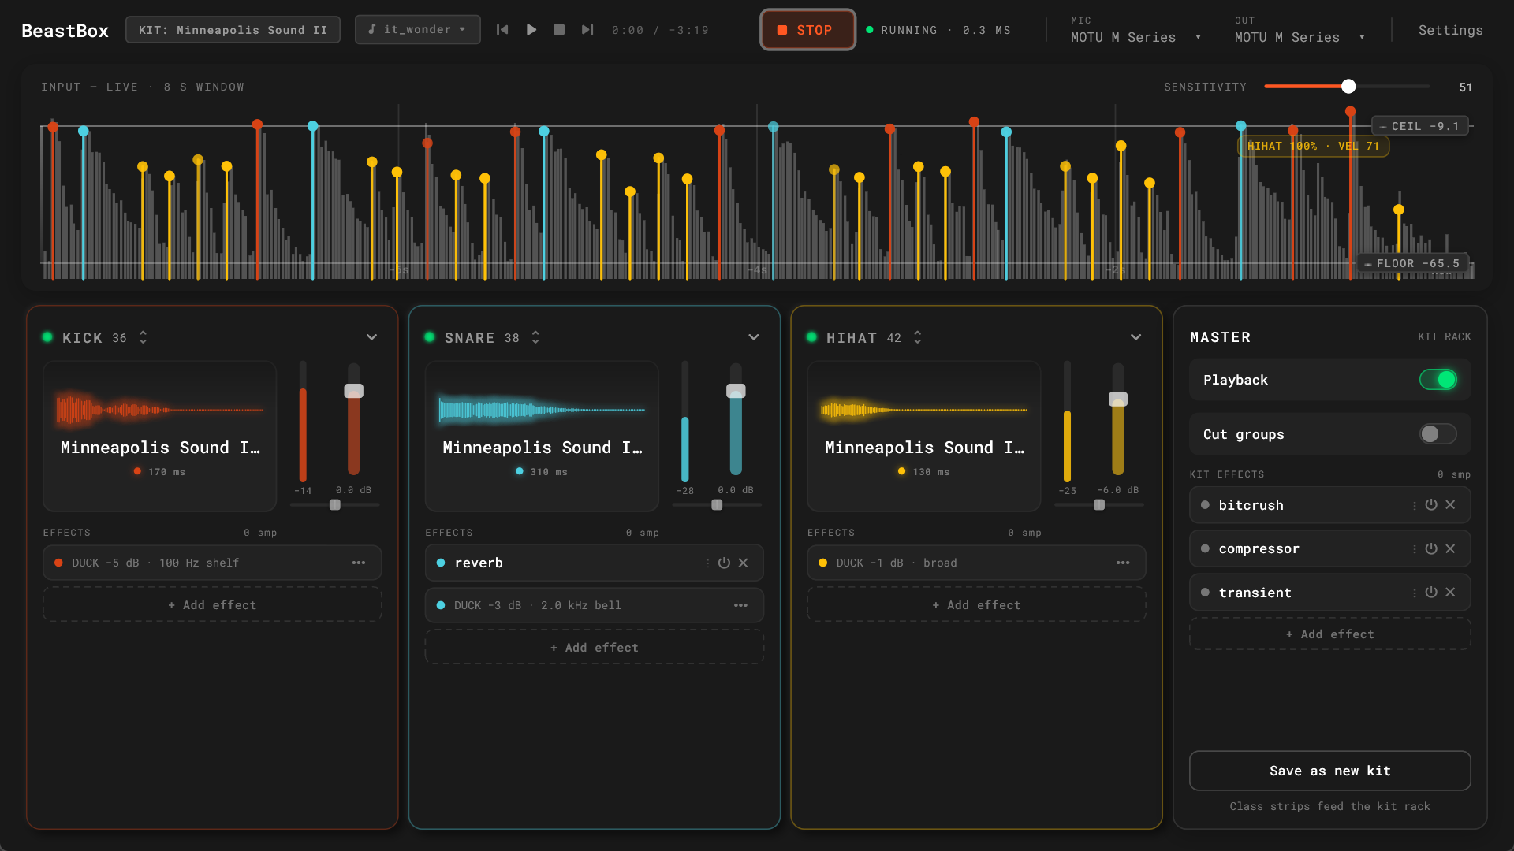Open the MIC device dropdown

(1136, 37)
